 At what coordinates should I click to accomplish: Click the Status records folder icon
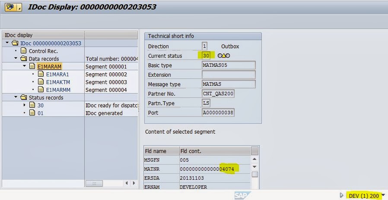point(24,97)
